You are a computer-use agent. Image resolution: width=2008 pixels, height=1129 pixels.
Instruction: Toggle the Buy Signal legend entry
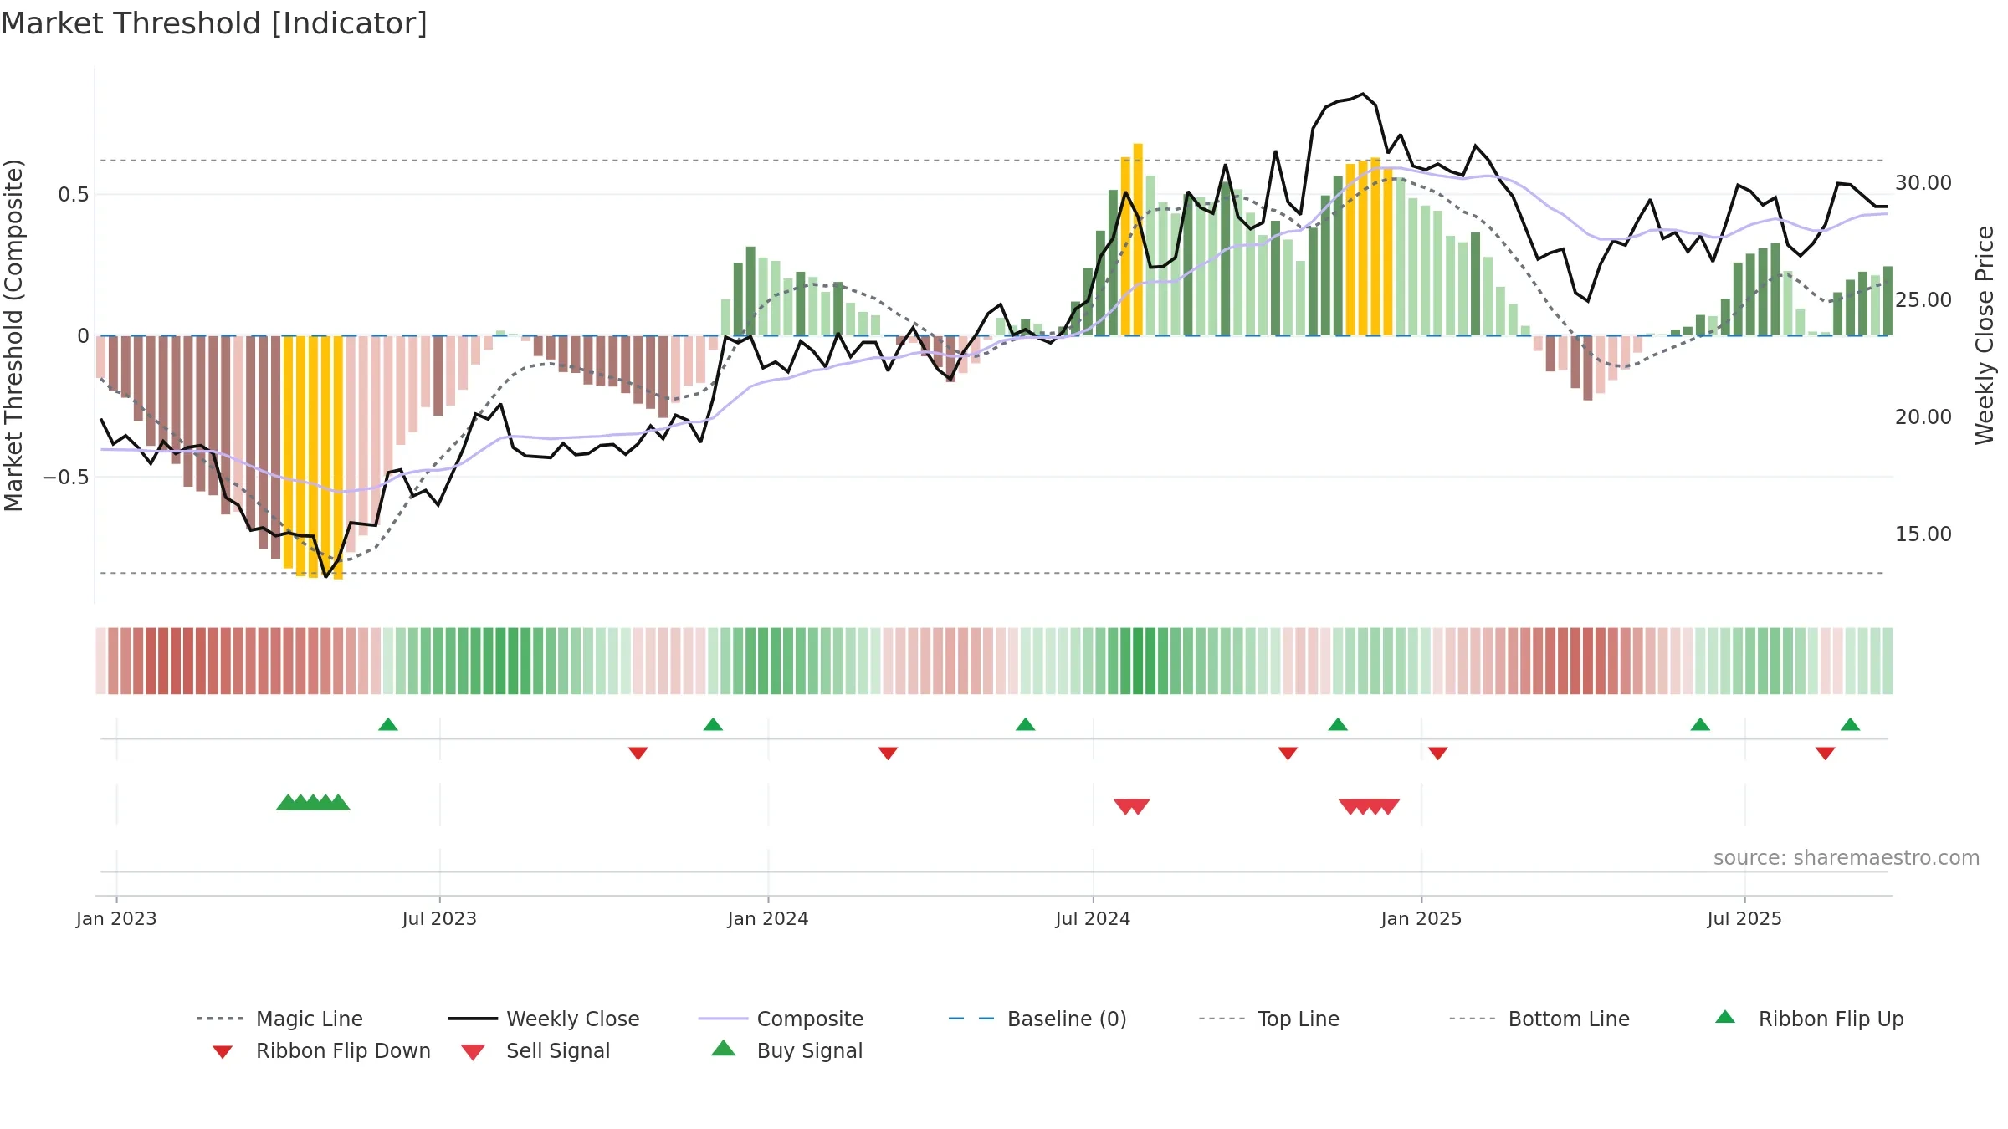click(786, 1050)
